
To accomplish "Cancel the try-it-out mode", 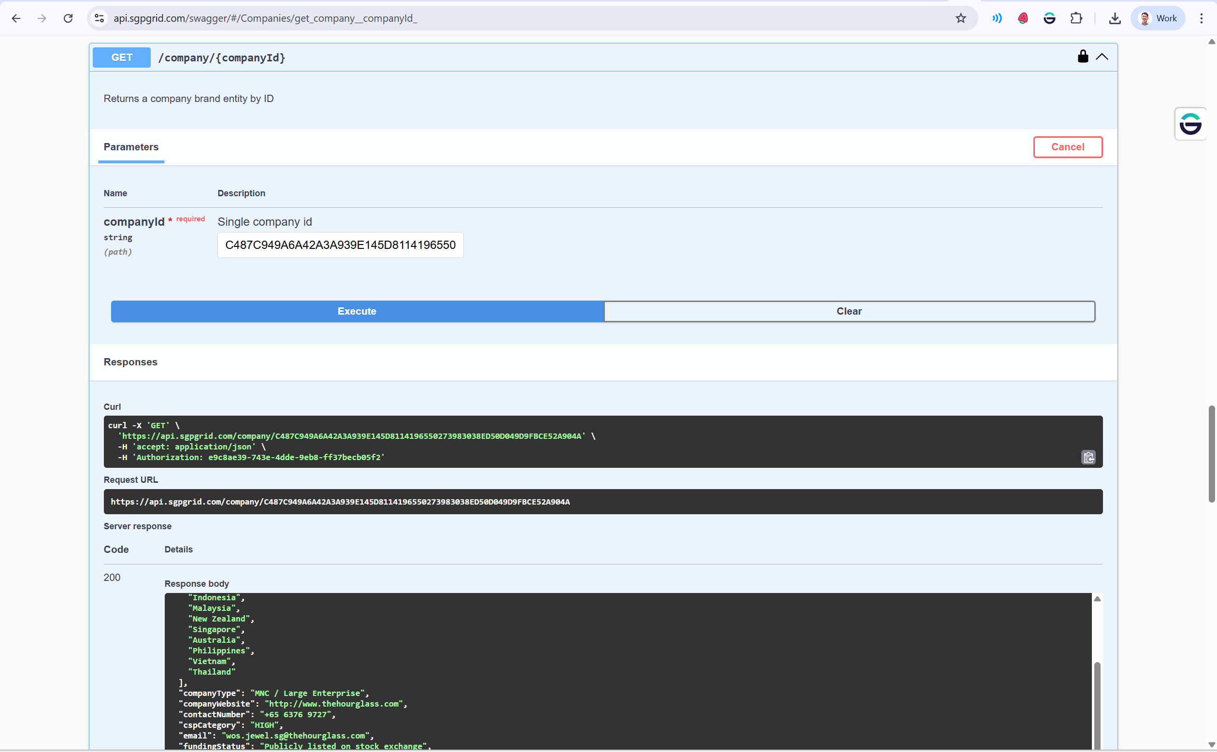I will 1067,147.
